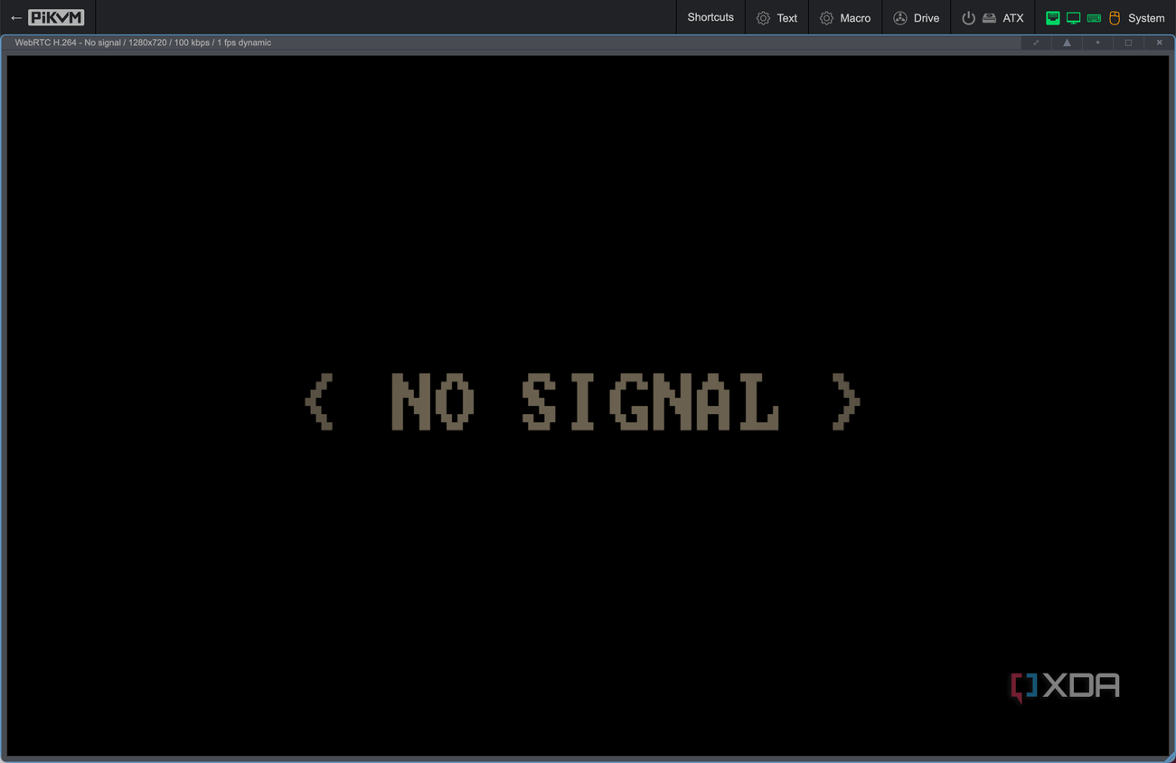The height and width of the screenshot is (763, 1176).
Task: Click the triangle icon in stream title bar
Action: tap(1067, 42)
